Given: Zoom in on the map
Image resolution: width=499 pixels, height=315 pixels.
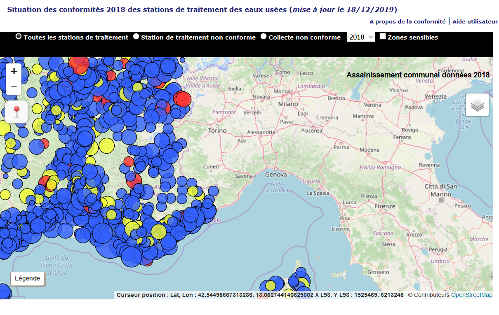Looking at the screenshot, I should click(14, 71).
